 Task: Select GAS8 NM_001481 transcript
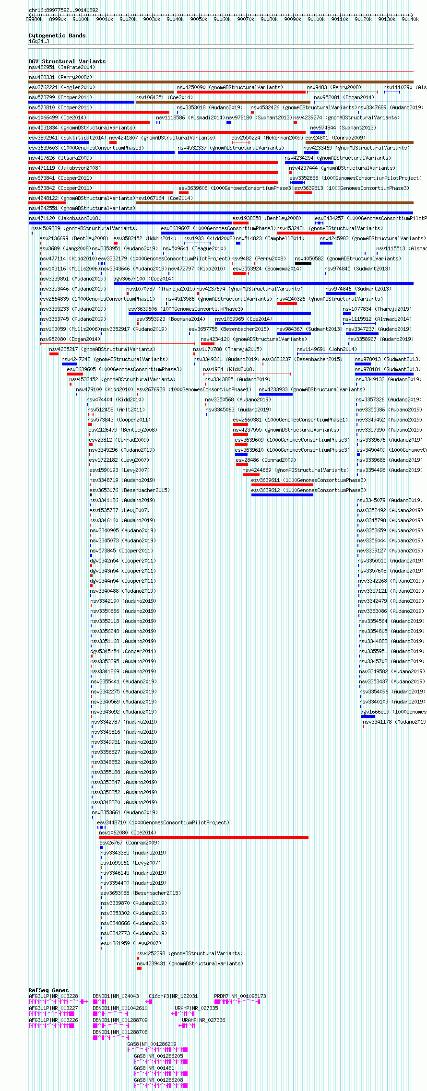(154, 1068)
